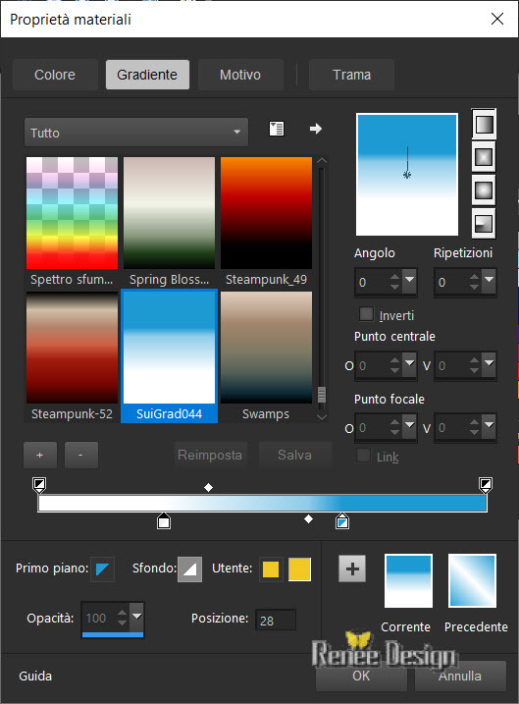519x704 pixels.
Task: Click the Sfondo background marker icon
Action: click(x=189, y=569)
